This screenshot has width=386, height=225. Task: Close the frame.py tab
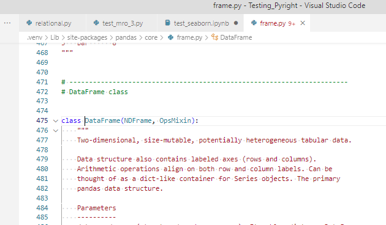(x=303, y=23)
